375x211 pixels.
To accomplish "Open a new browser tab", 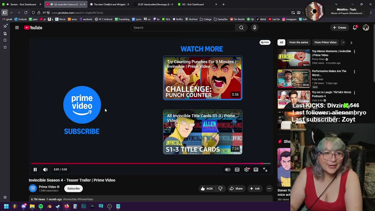I will 224,4.
